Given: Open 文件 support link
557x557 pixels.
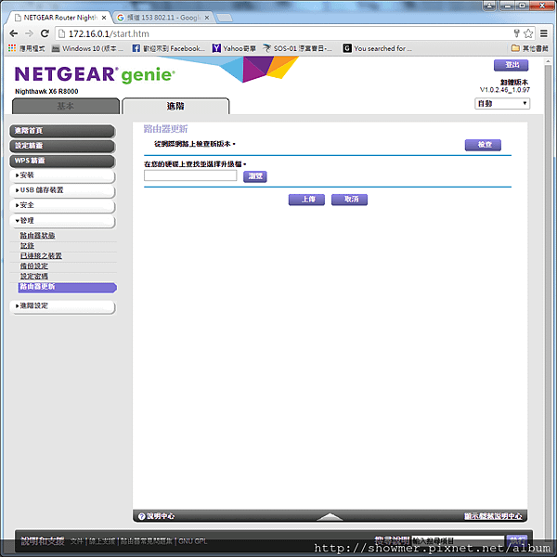Looking at the screenshot, I should pos(77,541).
